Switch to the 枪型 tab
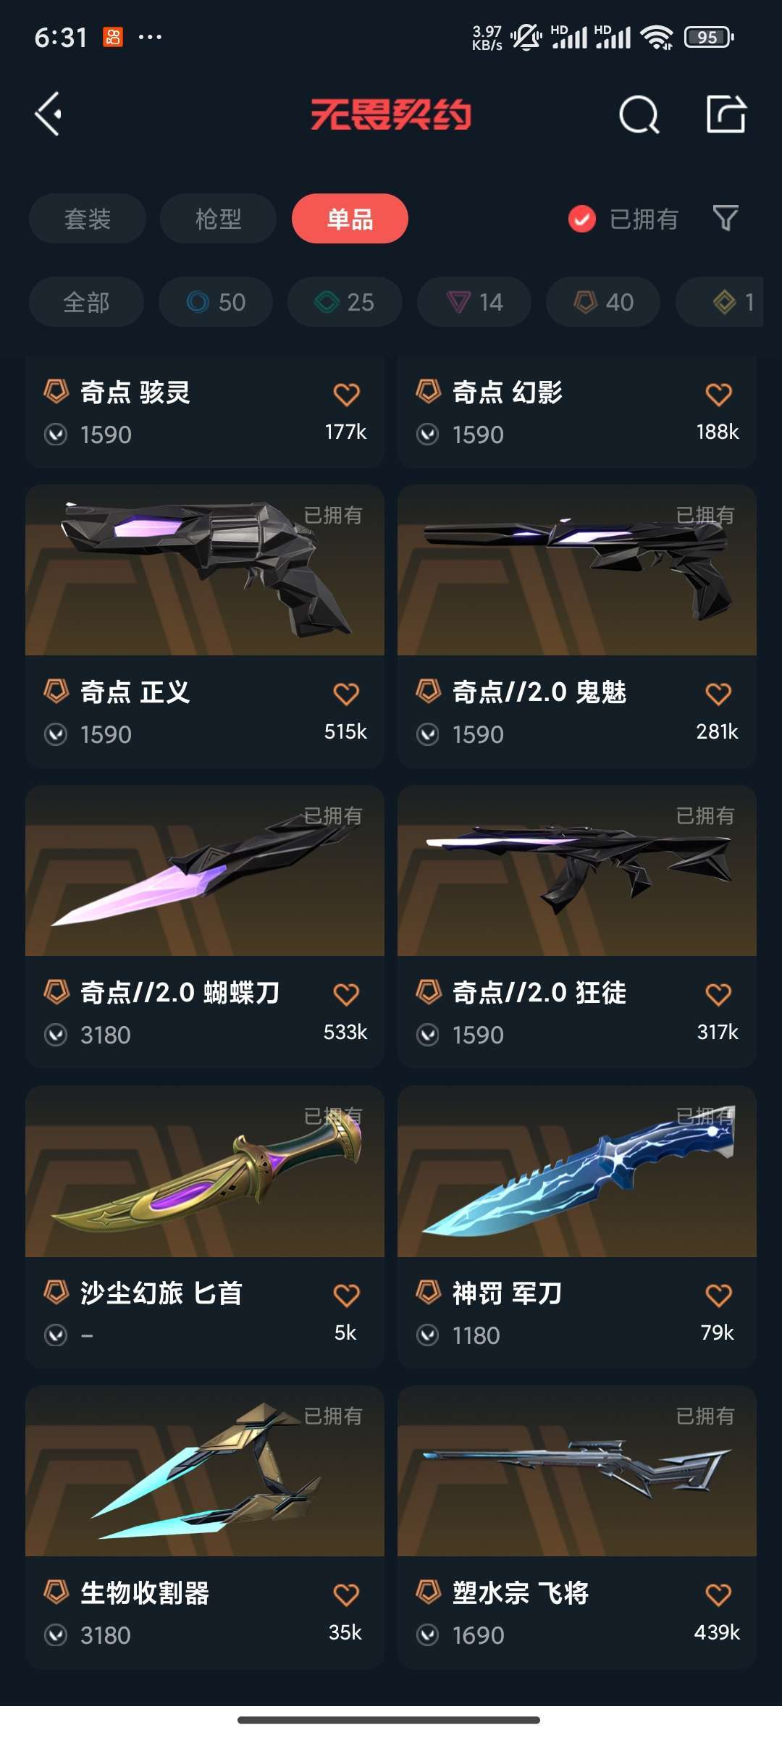This screenshot has width=782, height=1738. tap(218, 219)
